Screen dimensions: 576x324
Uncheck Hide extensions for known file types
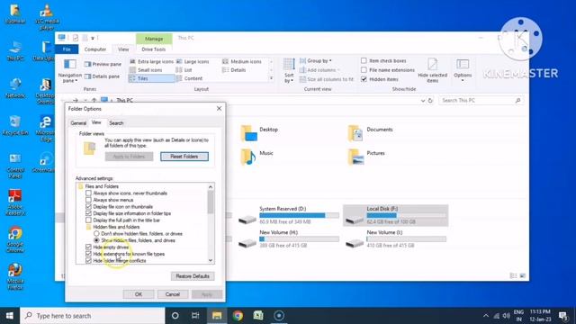tap(88, 254)
